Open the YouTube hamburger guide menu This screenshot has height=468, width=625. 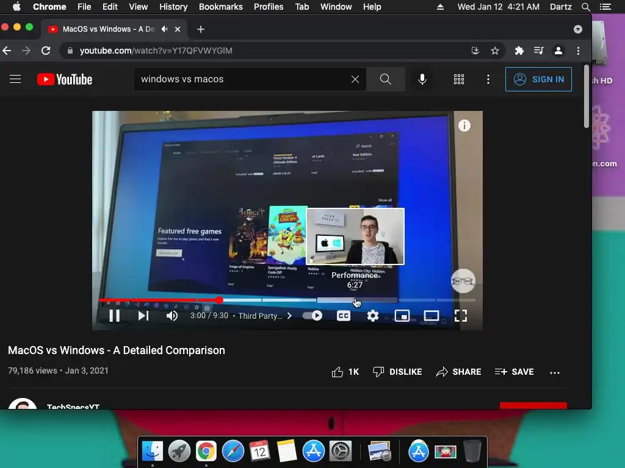click(x=15, y=79)
